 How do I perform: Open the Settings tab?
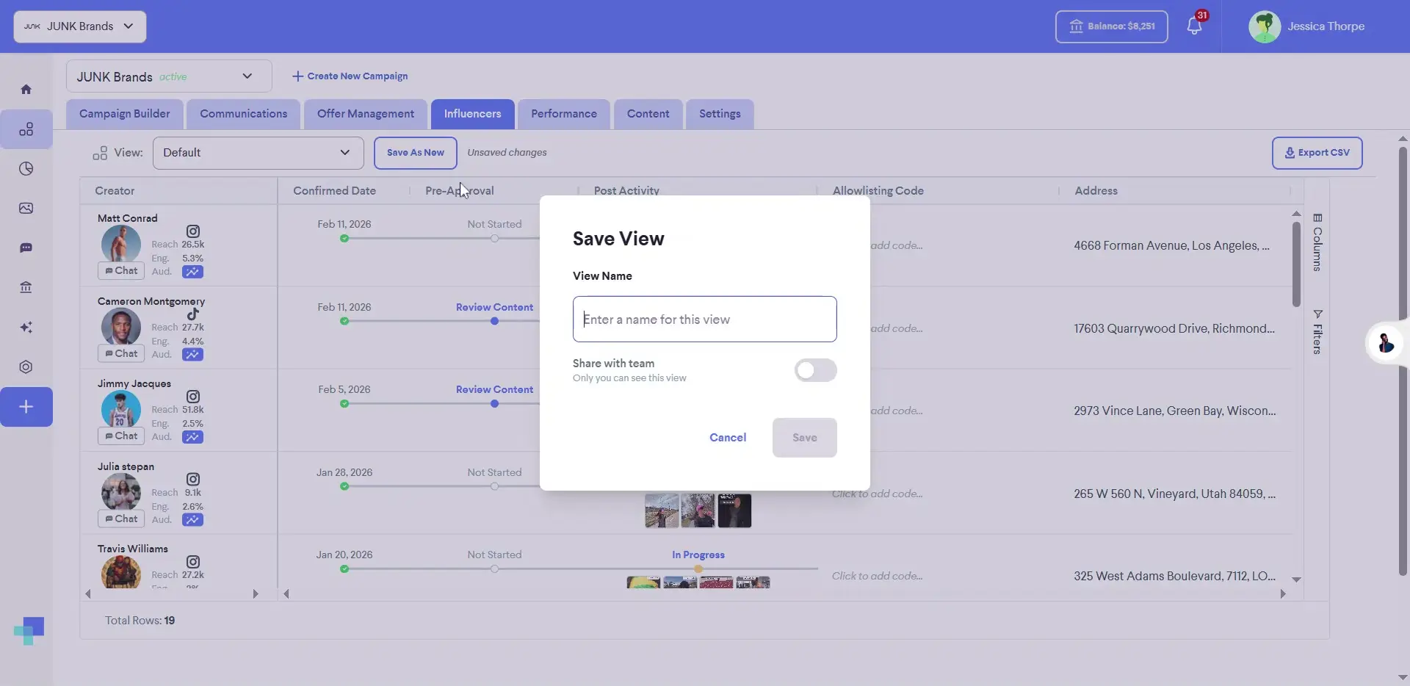click(720, 114)
